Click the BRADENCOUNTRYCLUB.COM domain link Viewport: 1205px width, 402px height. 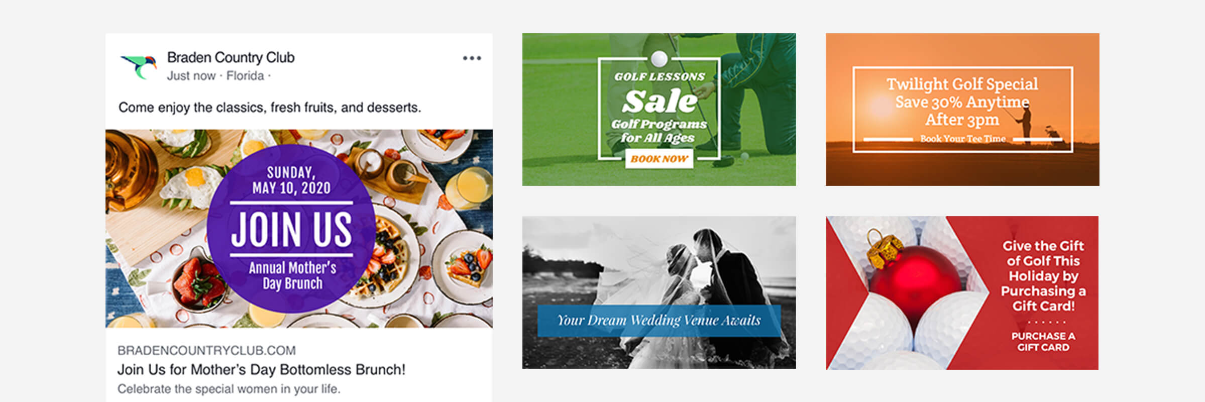[206, 350]
